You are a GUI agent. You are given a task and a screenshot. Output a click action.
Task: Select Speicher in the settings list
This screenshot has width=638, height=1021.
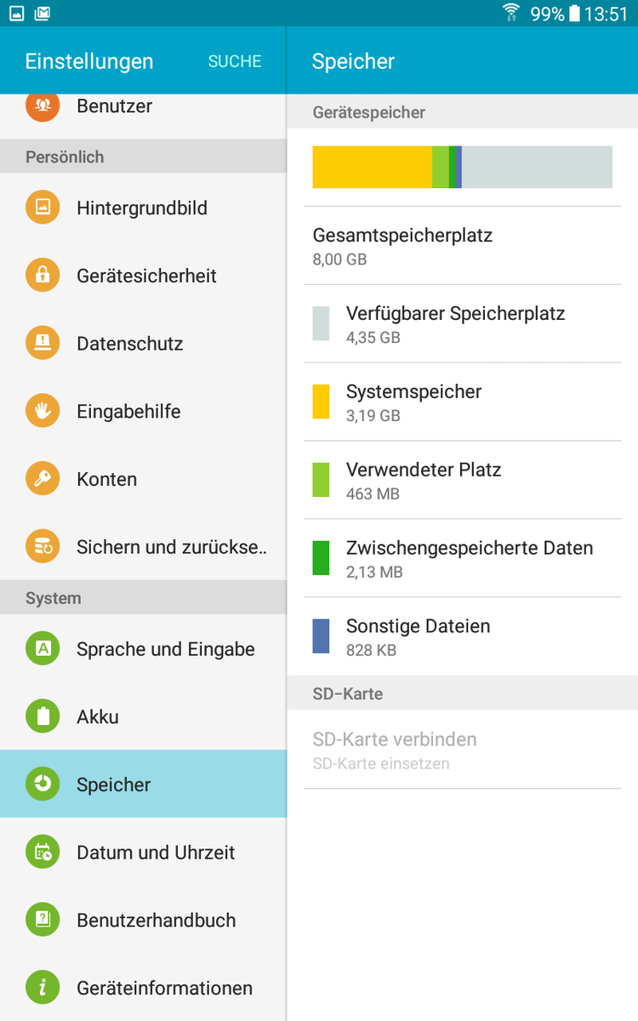pyautogui.click(x=143, y=784)
